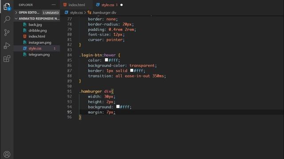
Task: Click the closing brace on line 96
Action: coord(80,117)
